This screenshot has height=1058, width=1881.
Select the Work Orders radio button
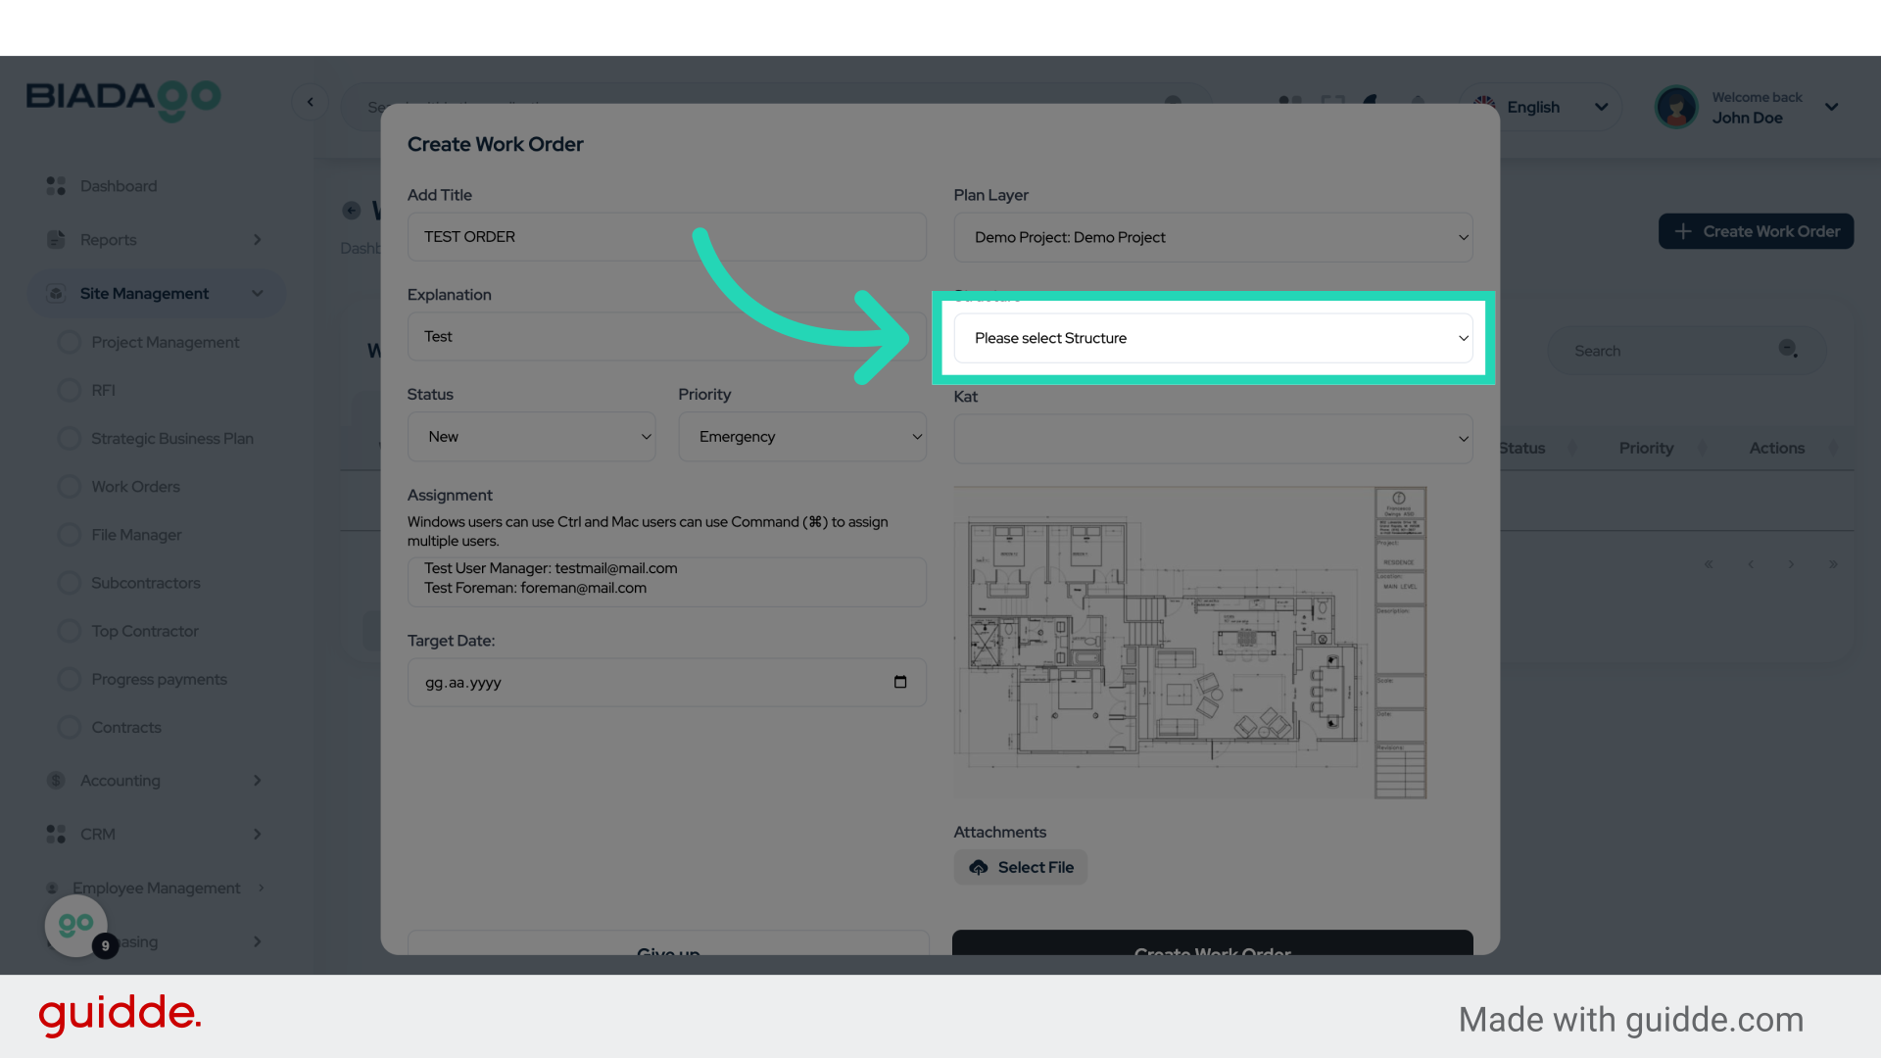(x=69, y=486)
